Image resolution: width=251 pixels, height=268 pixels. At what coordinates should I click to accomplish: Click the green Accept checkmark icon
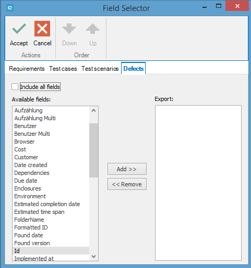pos(19,29)
